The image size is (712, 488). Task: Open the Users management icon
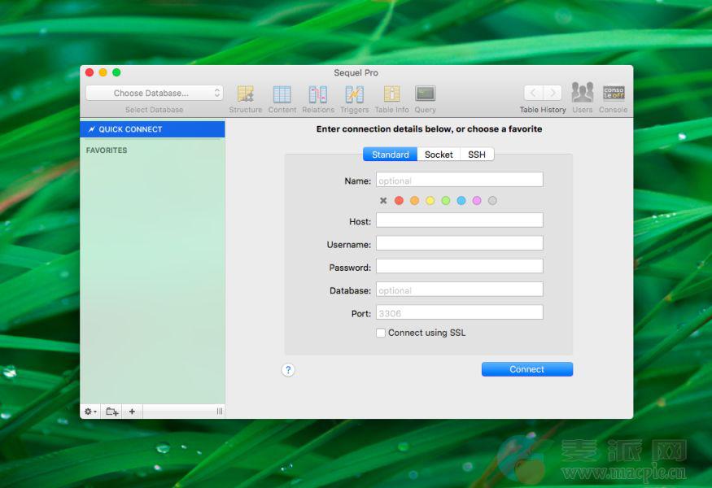tap(582, 93)
